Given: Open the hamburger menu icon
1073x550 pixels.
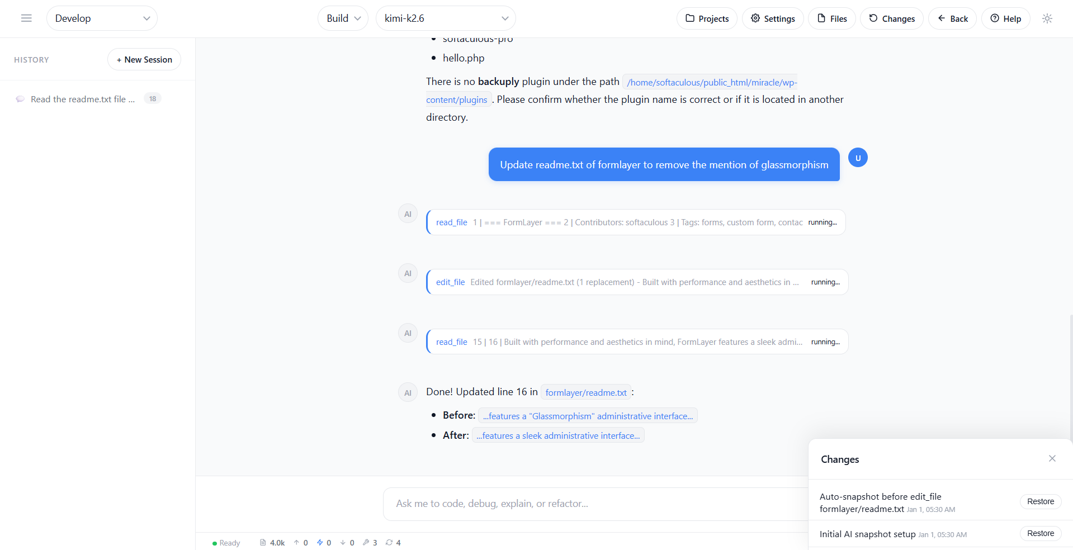Looking at the screenshot, I should [26, 18].
